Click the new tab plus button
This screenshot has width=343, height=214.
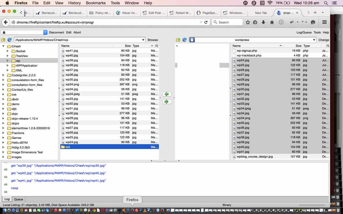(x=315, y=13)
